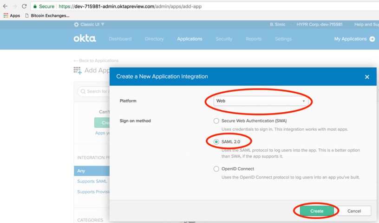Click the My Applications link
379x223 pixels.
(351, 39)
